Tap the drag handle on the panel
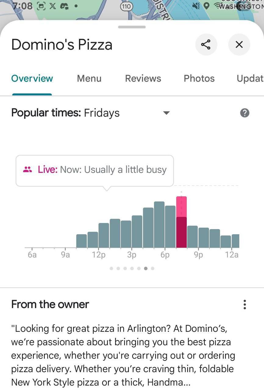Screen dimensions: 264x390 (132, 27)
